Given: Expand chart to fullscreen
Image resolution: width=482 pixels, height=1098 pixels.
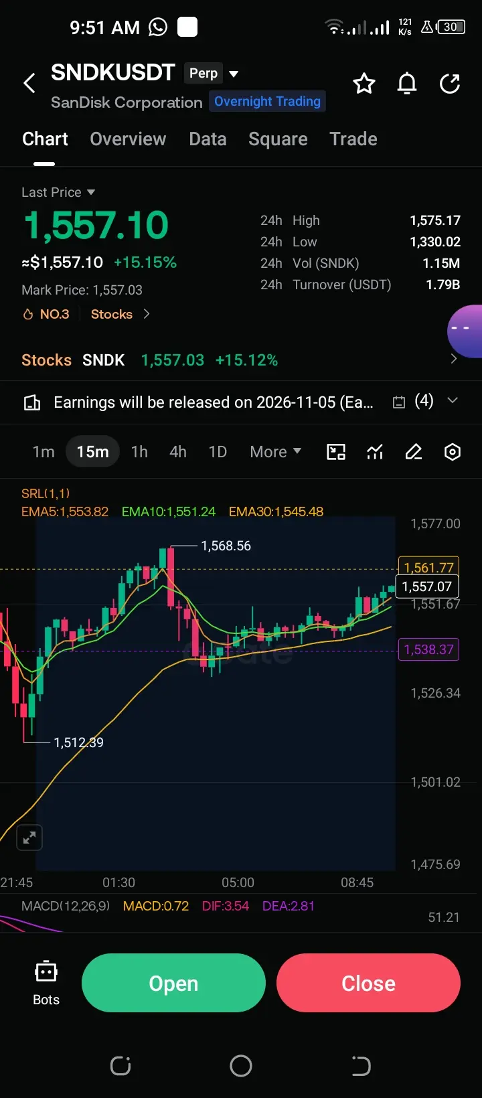Looking at the screenshot, I should (x=29, y=838).
